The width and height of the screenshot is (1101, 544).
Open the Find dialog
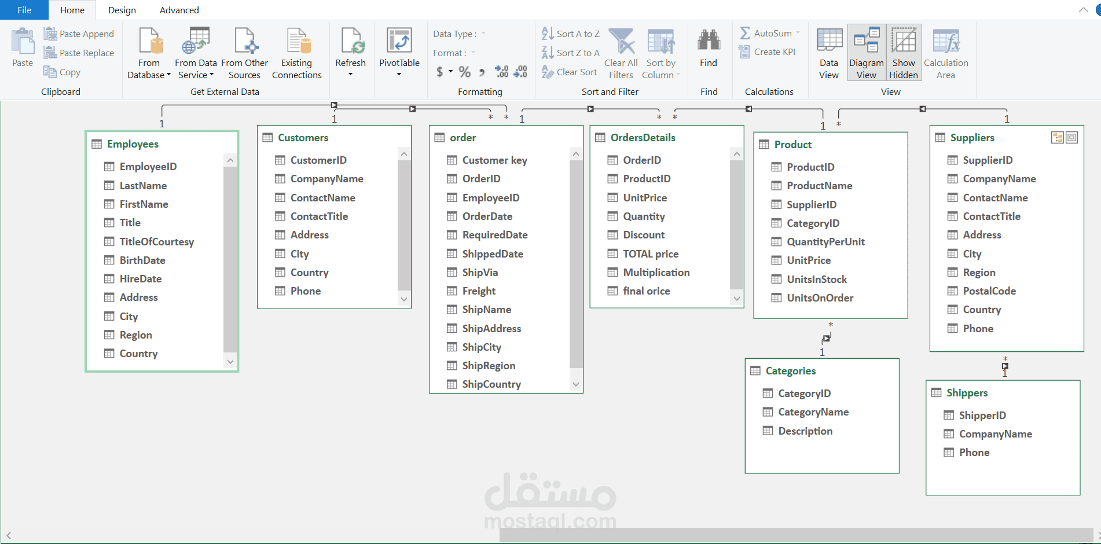709,52
